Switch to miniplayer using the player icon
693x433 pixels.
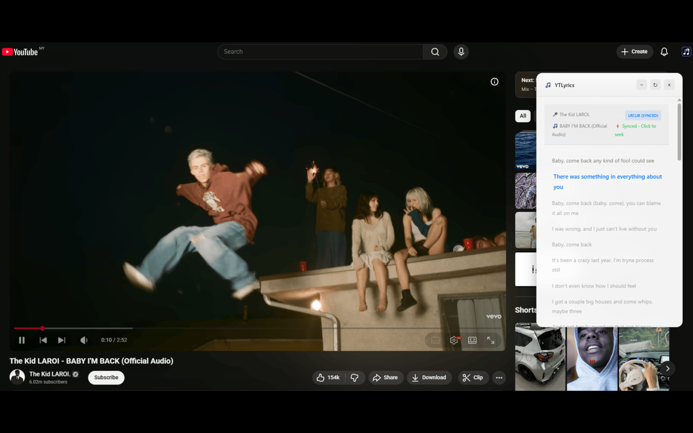point(472,340)
